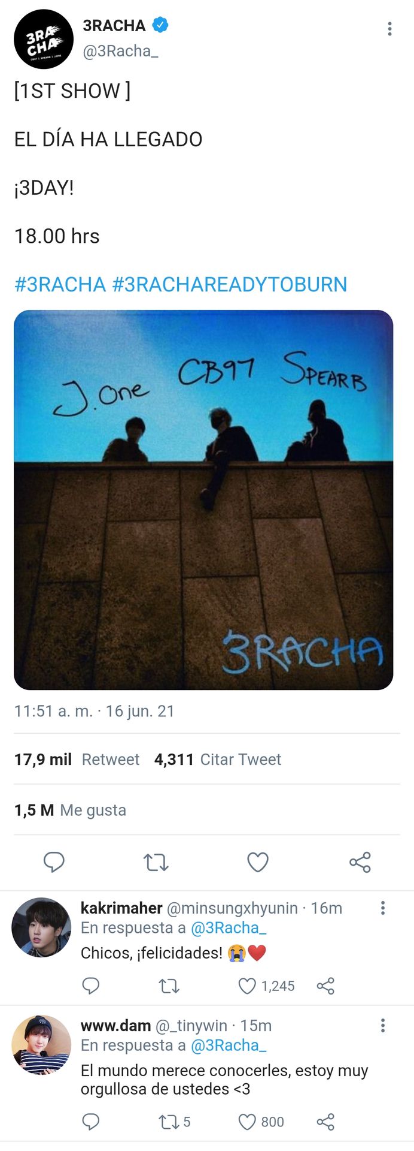Open the #3RACHA hashtag
Image resolution: width=414 pixels, height=1151 pixels.
[60, 284]
